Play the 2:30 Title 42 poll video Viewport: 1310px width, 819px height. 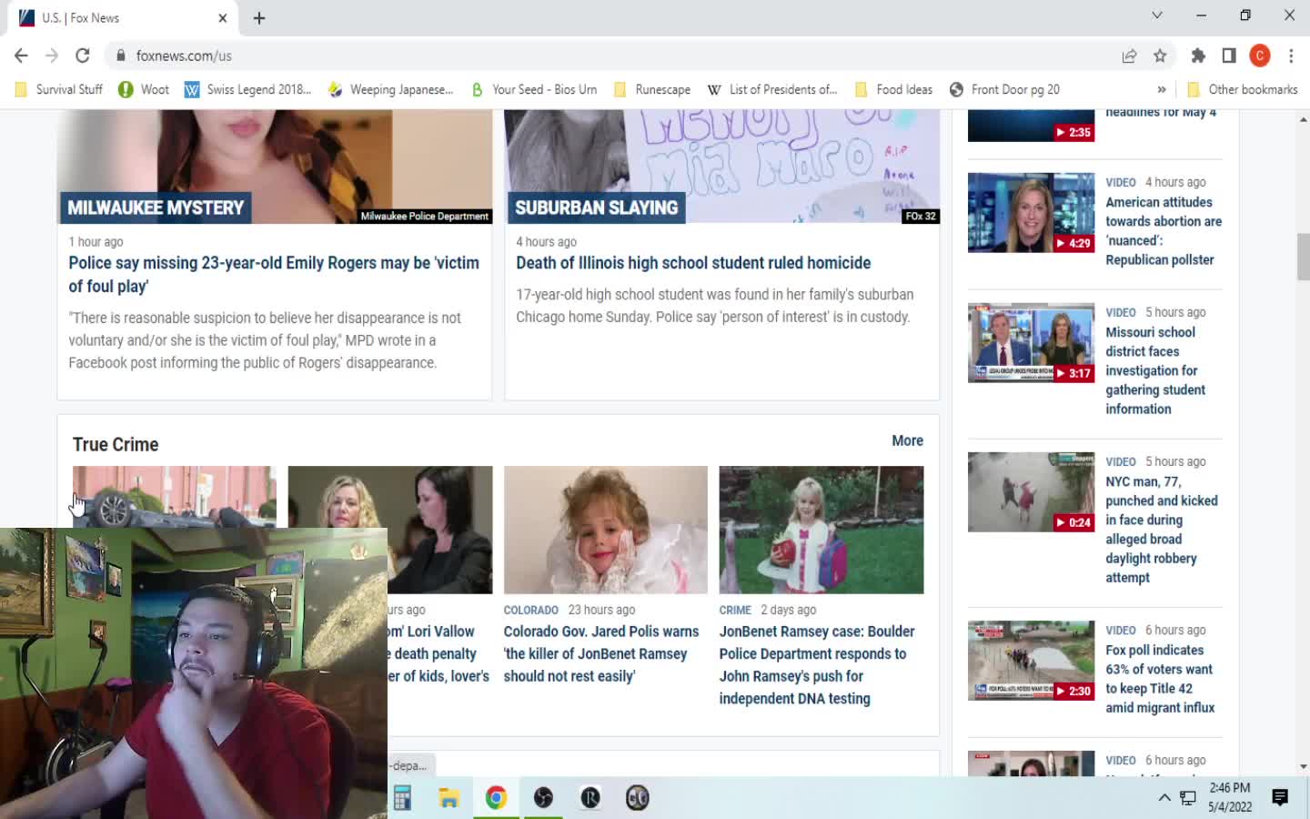coord(1032,661)
